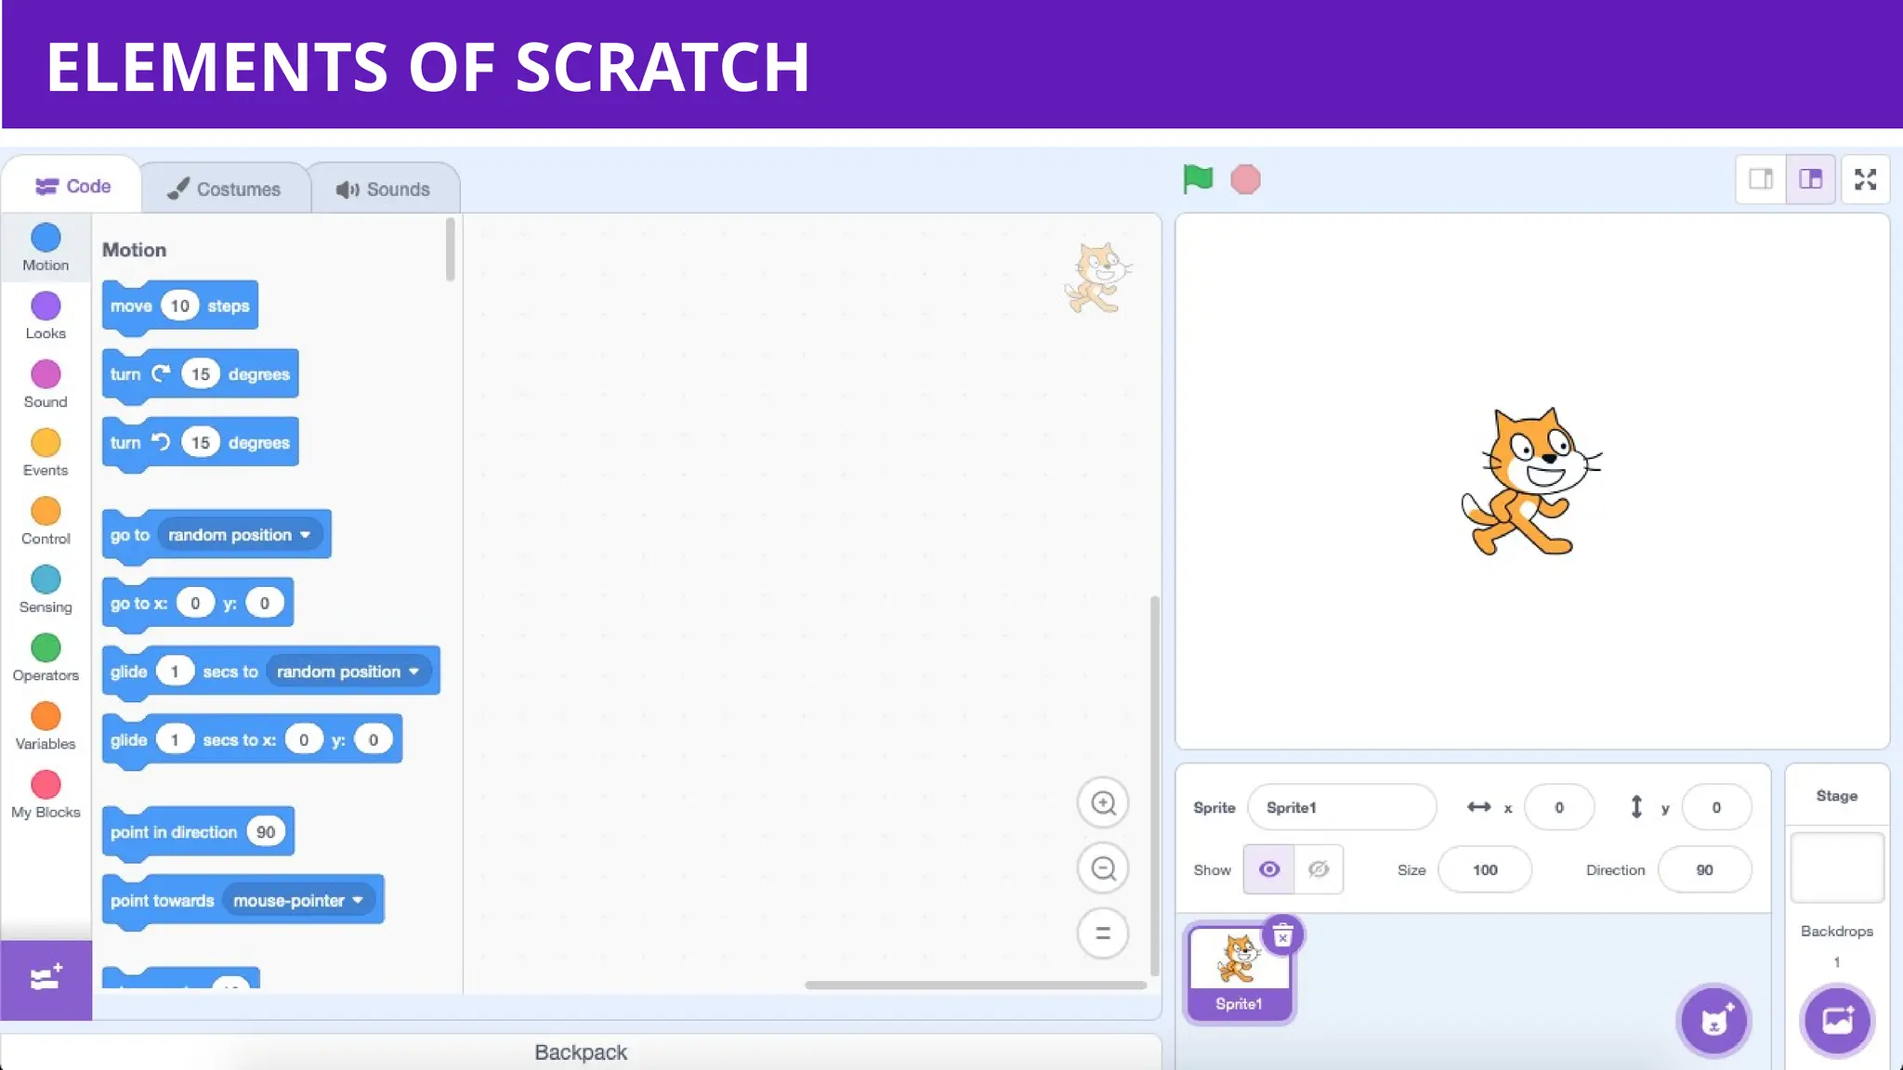Click the 'Stage' label in stage panel
1903x1070 pixels.
click(x=1836, y=796)
